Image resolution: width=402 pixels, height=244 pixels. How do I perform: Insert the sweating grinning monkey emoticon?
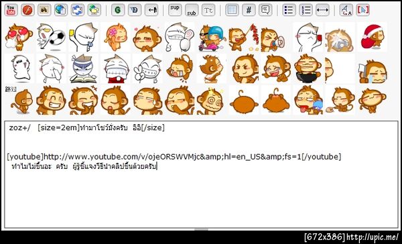coord(51,100)
